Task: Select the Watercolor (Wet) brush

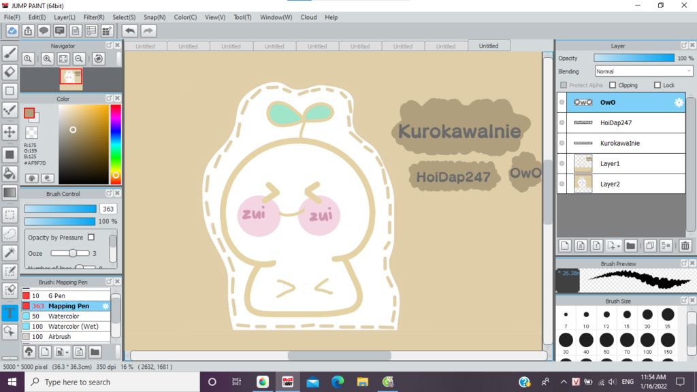Action: click(x=66, y=326)
